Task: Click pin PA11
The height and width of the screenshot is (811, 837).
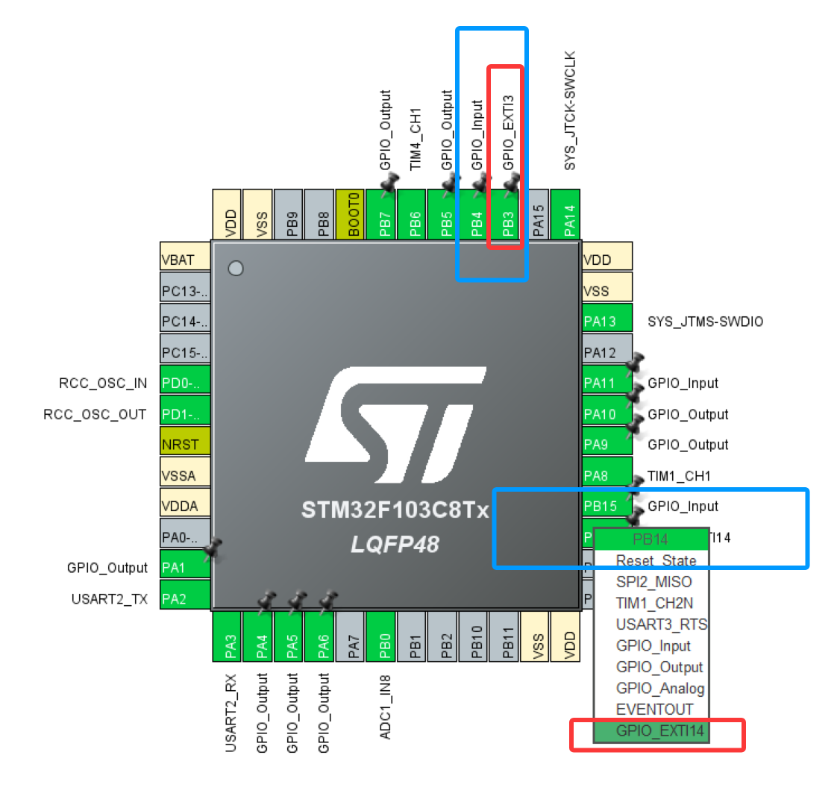Action: pos(607,380)
